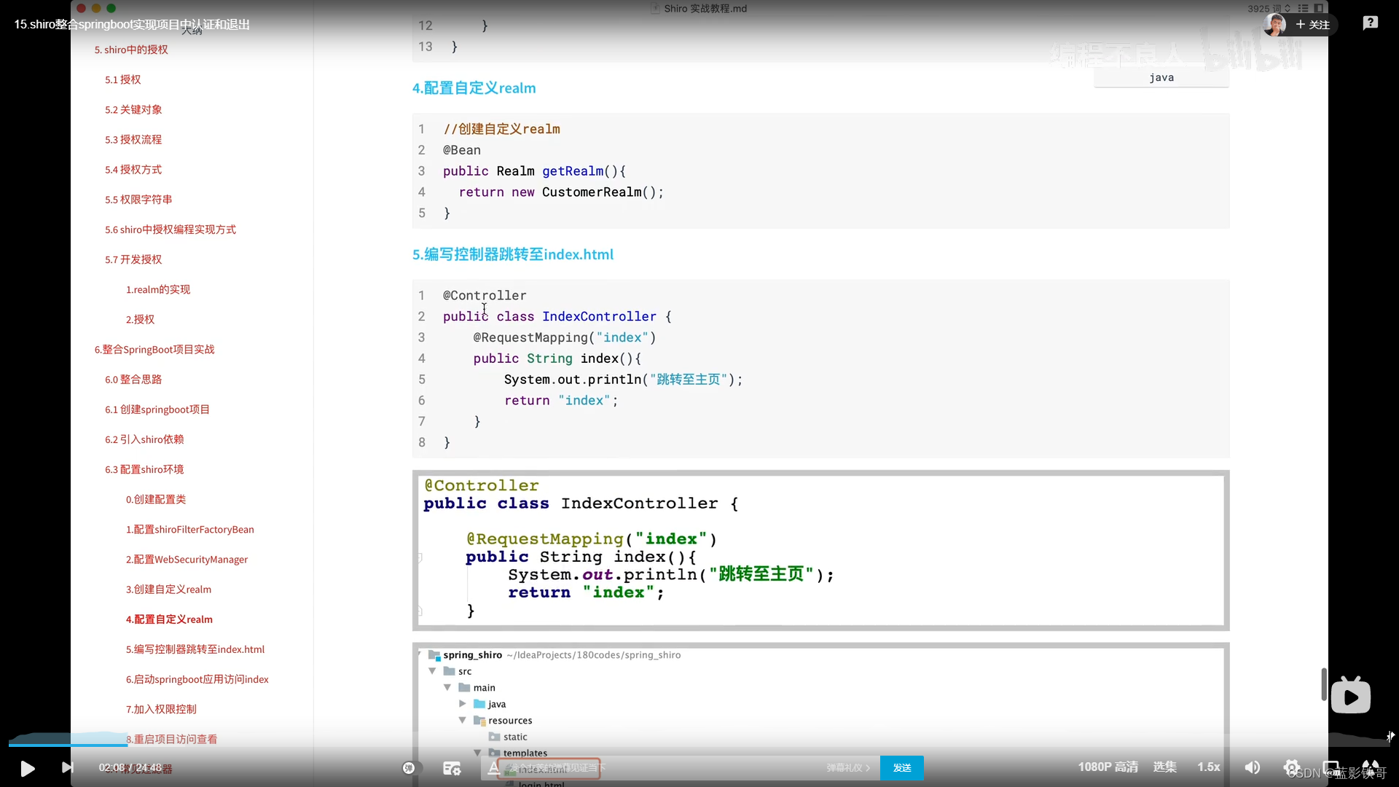Image resolution: width=1399 pixels, height=787 pixels.
Task: Click heading 5.编写控制器跳转至index.html
Action: coord(513,254)
